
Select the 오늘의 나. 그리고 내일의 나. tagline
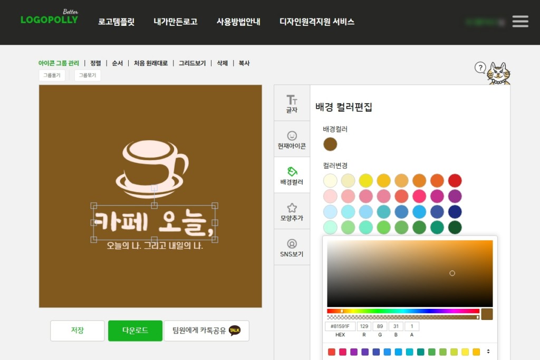coord(155,246)
